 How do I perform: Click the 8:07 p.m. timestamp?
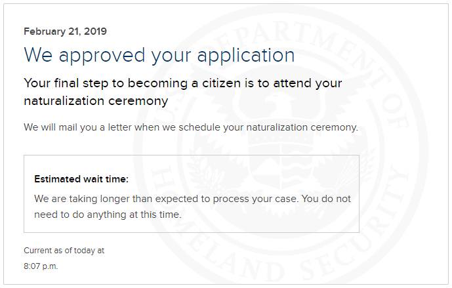[x=41, y=266]
